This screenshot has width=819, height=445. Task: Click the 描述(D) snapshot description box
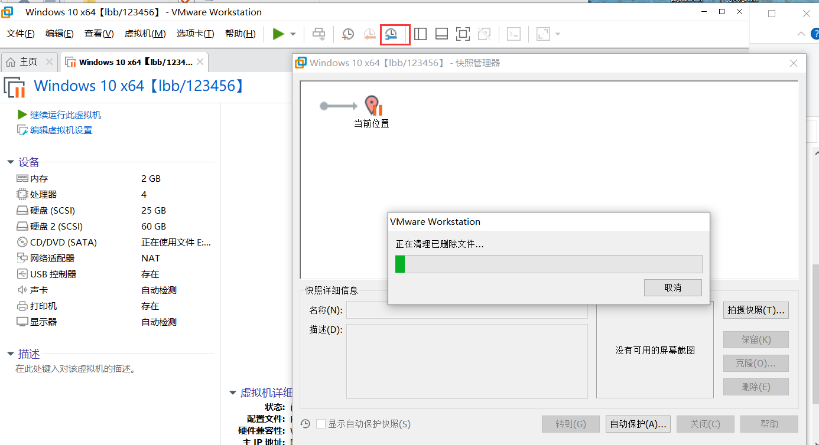coord(467,361)
